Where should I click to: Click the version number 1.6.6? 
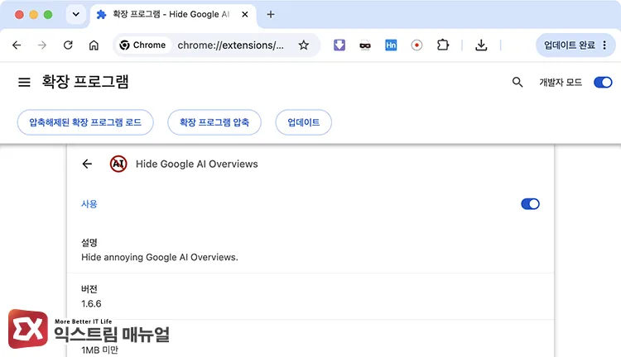91,303
